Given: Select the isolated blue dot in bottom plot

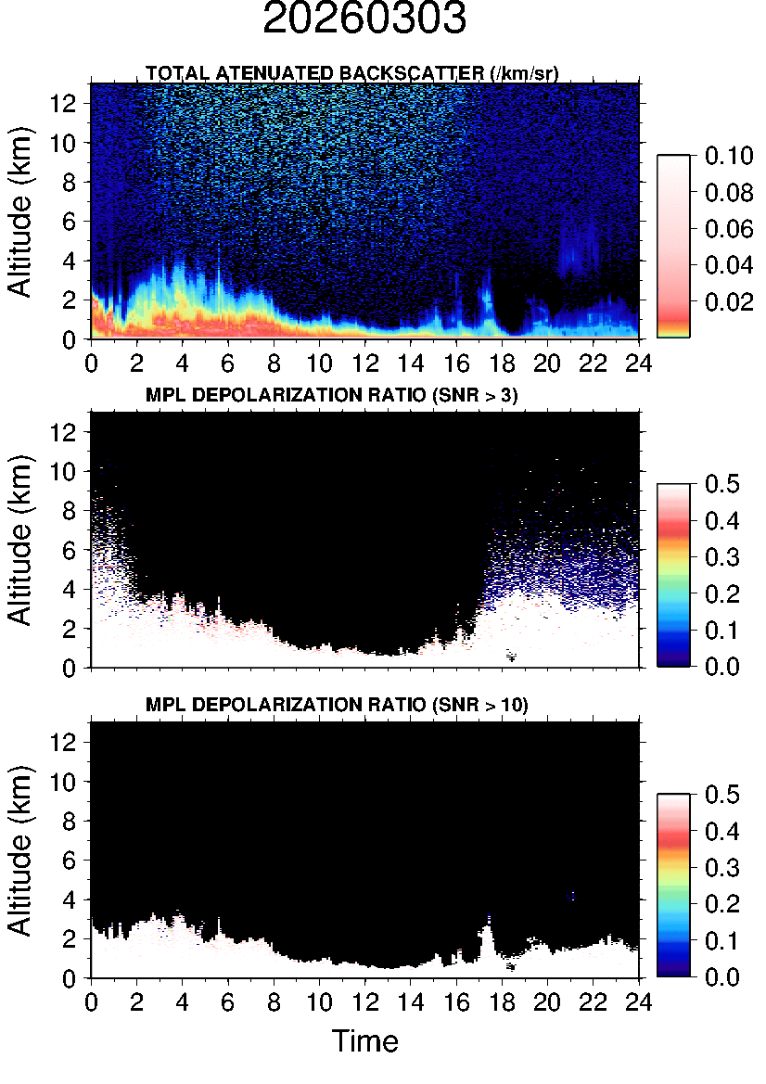Looking at the screenshot, I should click(x=573, y=896).
